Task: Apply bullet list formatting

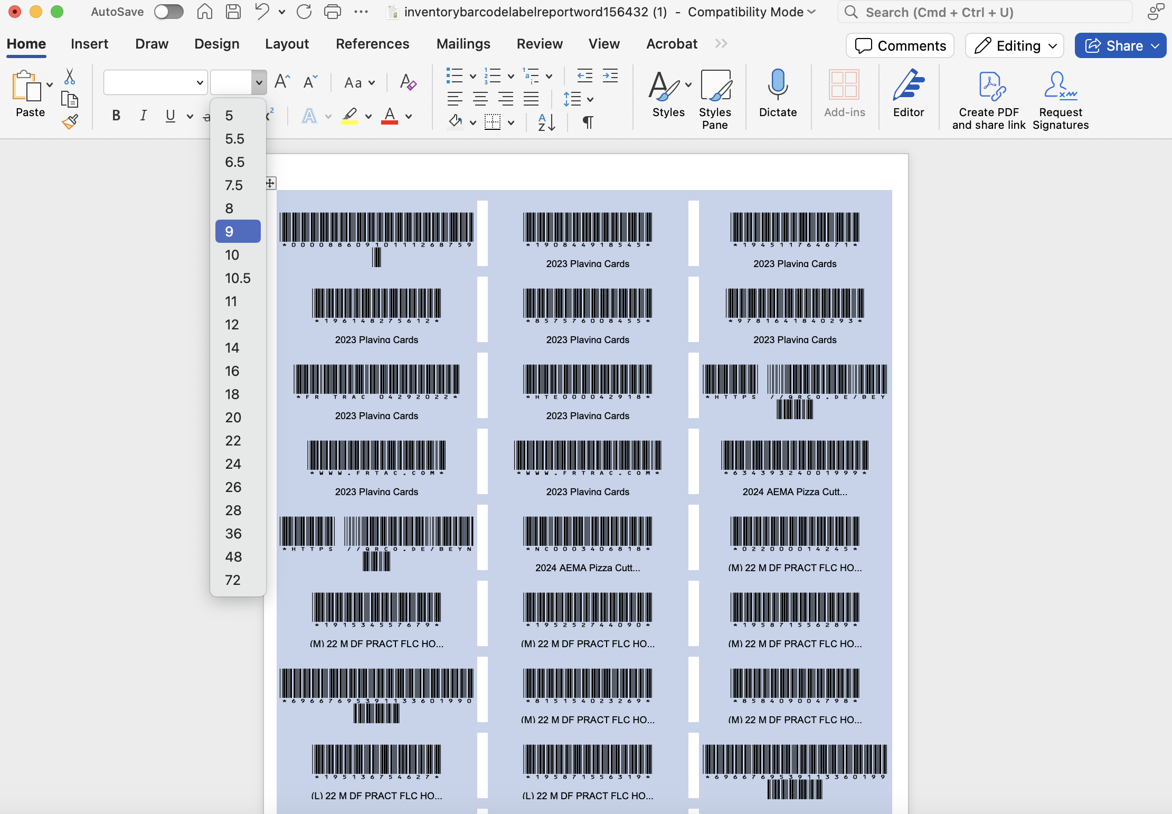Action: 455,76
